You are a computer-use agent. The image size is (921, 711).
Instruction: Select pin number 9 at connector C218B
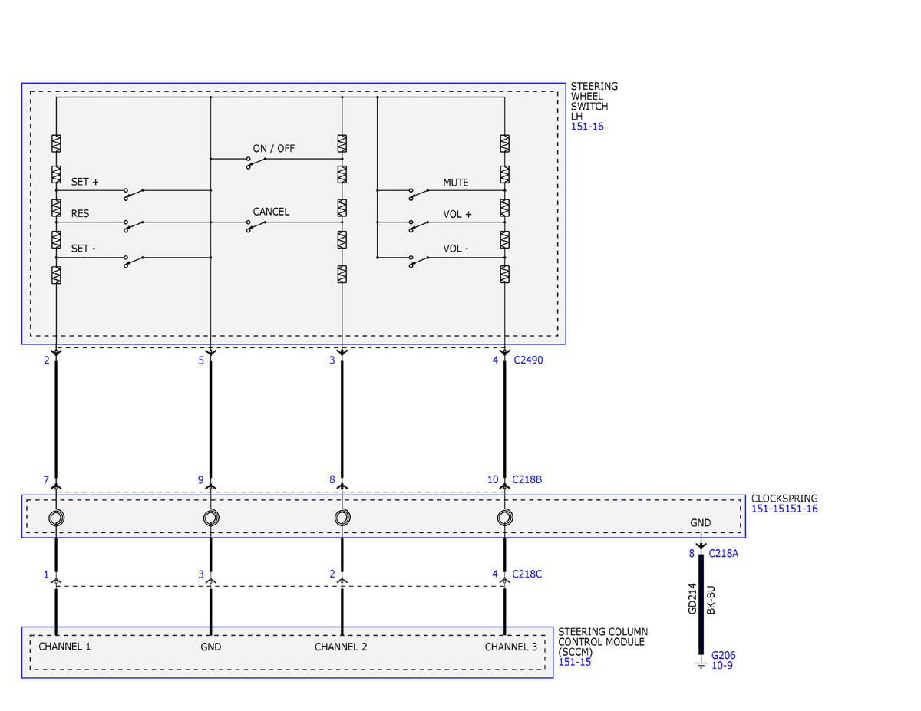(200, 479)
